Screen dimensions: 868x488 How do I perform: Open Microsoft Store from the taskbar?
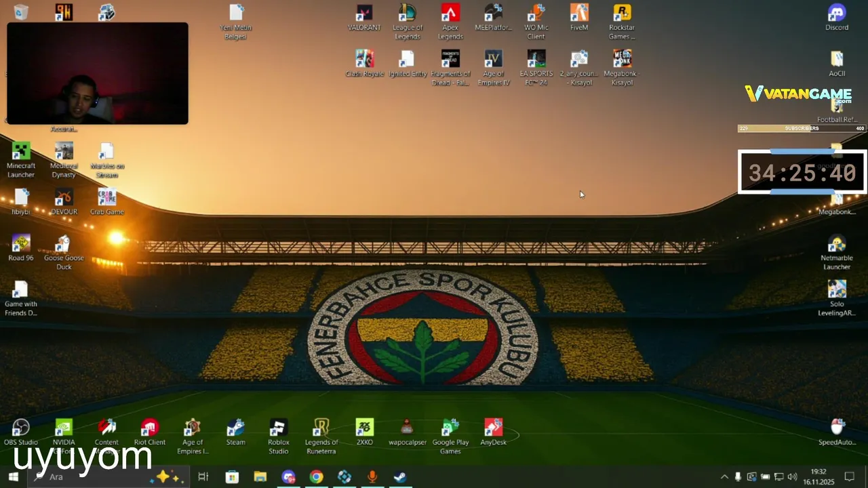[x=232, y=476]
